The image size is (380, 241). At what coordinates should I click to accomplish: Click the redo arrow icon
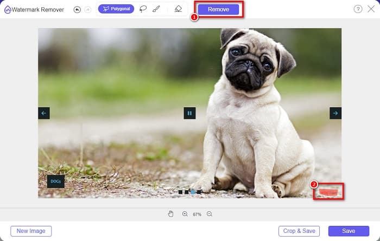click(x=88, y=10)
